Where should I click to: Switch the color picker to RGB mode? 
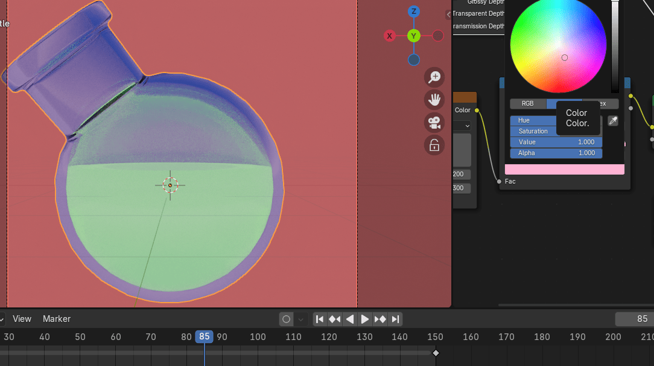[x=527, y=104]
